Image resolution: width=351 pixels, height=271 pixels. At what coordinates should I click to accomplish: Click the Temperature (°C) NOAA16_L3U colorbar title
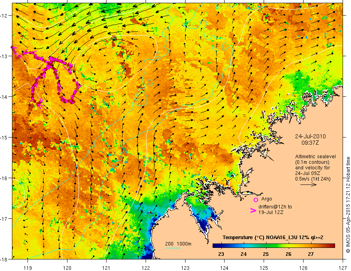pyautogui.click(x=273, y=238)
